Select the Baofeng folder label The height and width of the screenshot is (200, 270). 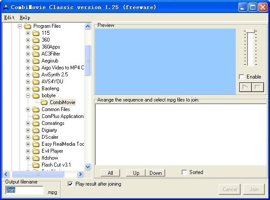pyautogui.click(x=50, y=89)
